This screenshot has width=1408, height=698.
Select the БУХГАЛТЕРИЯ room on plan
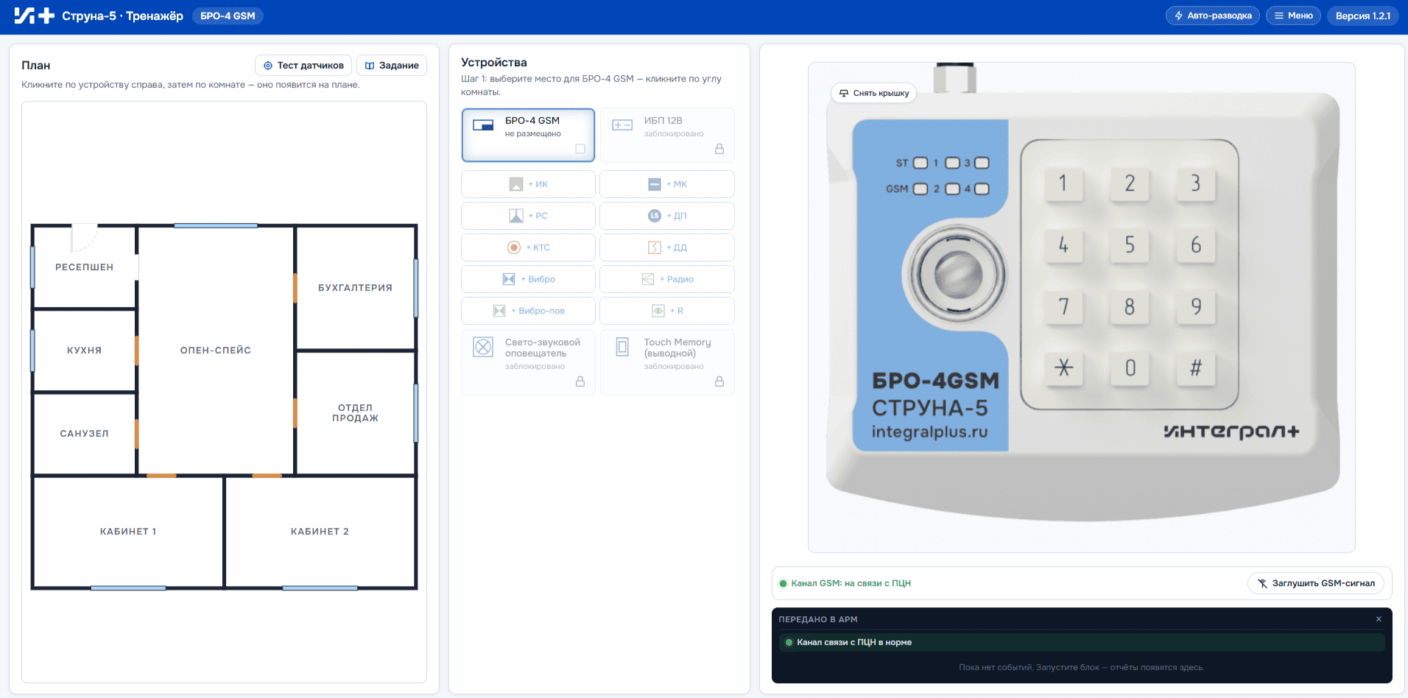pos(355,288)
